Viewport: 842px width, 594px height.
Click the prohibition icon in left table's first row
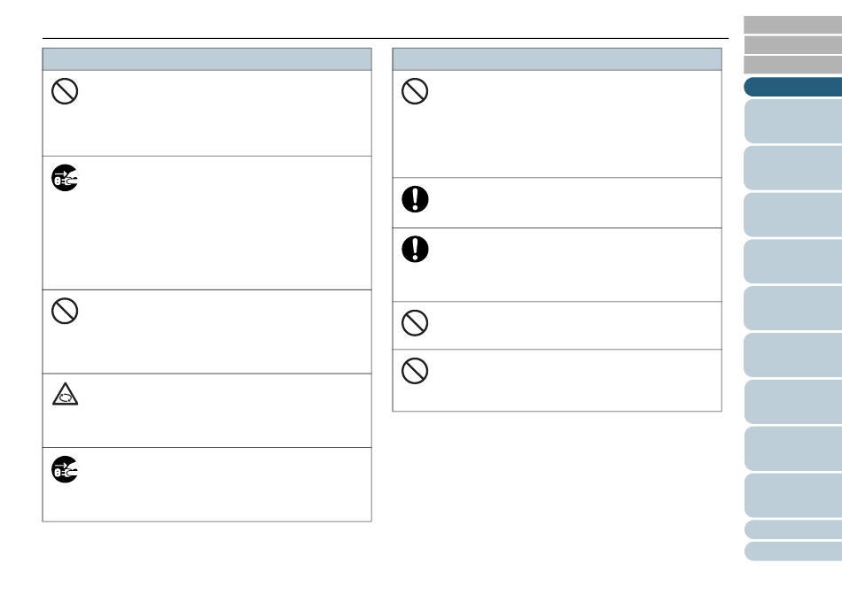click(65, 91)
